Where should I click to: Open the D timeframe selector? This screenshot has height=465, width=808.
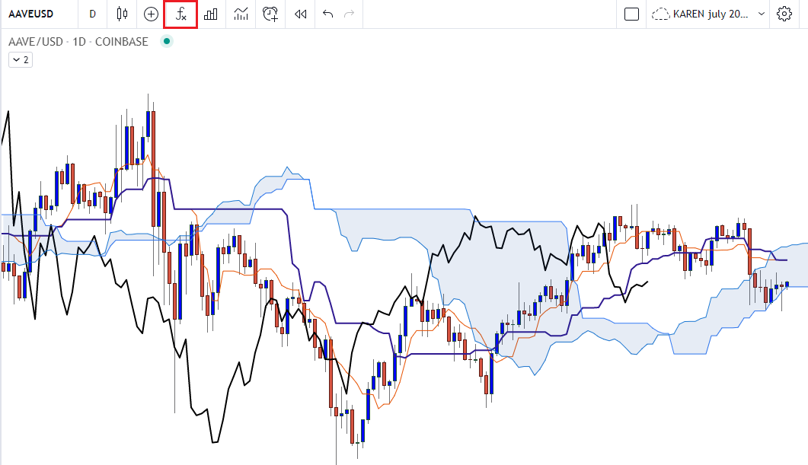click(x=91, y=14)
